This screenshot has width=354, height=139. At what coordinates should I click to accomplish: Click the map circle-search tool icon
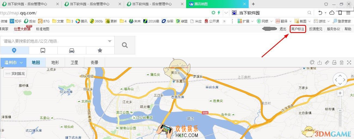pos(312,62)
